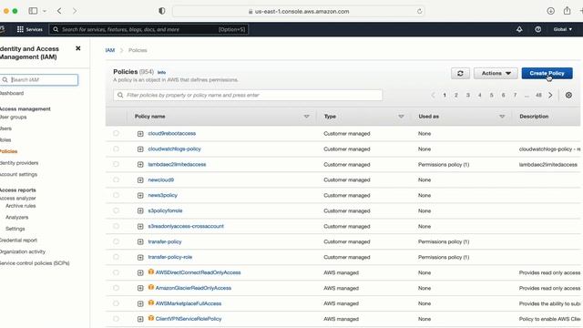Go forward in Safari
The width and height of the screenshot is (583, 328).
(x=75, y=11)
